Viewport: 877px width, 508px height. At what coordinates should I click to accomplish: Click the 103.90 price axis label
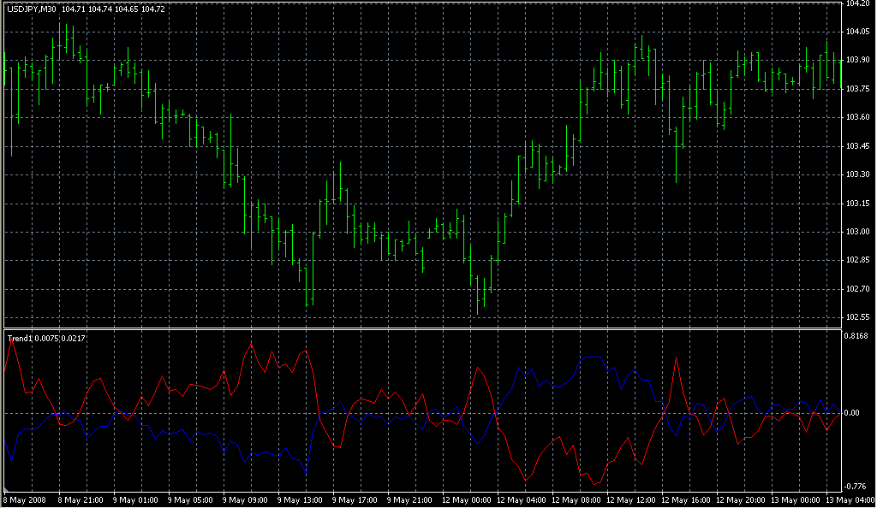(857, 60)
